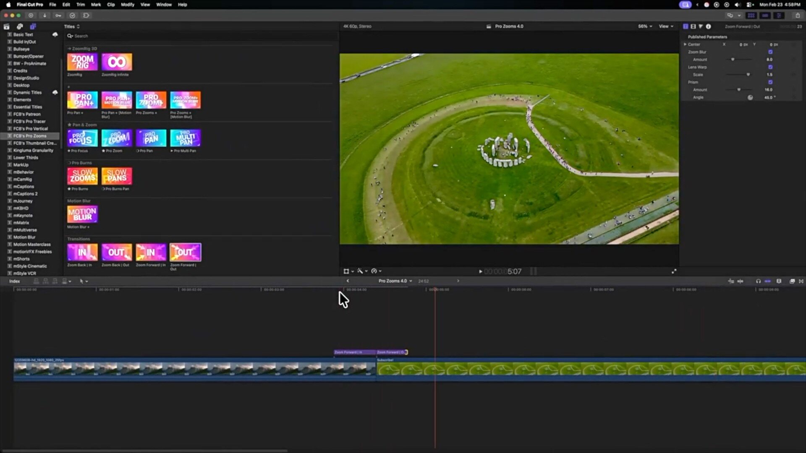Toggle timeline skimming icon

coord(731,281)
